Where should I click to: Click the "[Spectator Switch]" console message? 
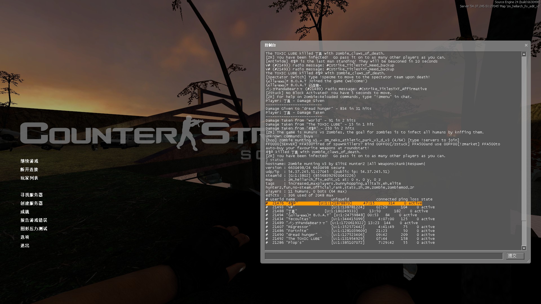pyautogui.click(x=348, y=77)
